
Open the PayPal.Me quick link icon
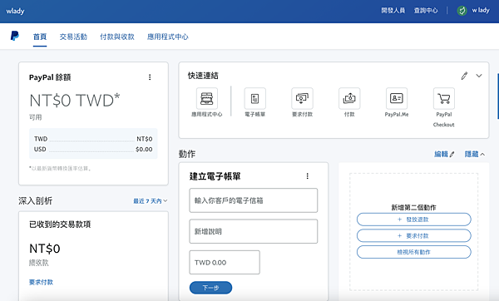[x=397, y=98]
